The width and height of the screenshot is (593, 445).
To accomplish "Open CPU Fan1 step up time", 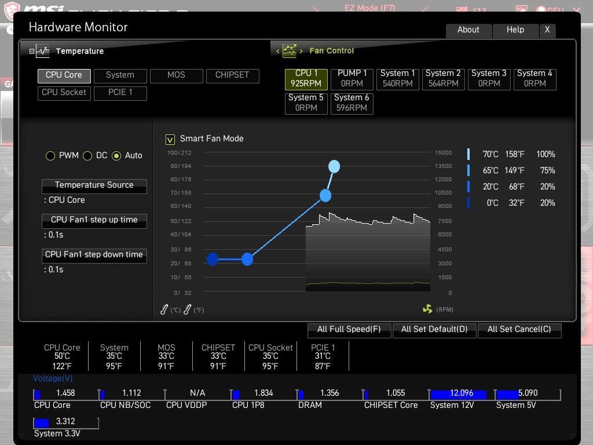I will point(94,221).
